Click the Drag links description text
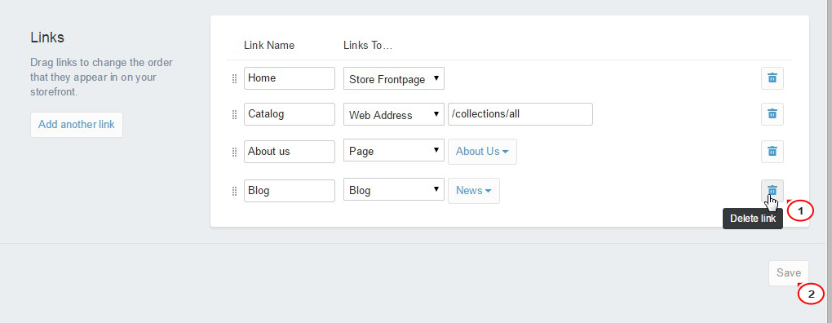The height and width of the screenshot is (323, 832). tap(101, 77)
